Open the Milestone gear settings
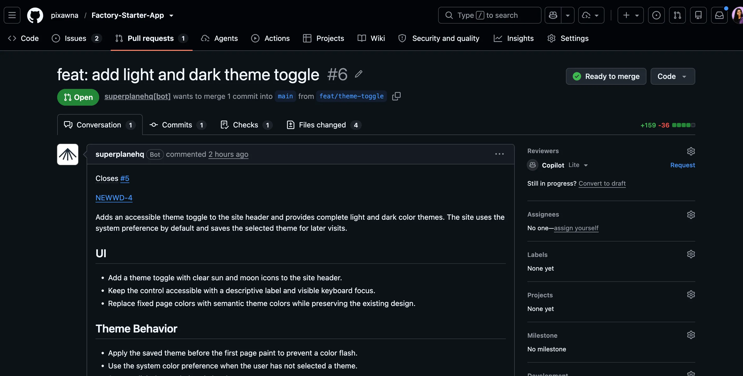Screen dimensions: 743x376 [x=691, y=335]
